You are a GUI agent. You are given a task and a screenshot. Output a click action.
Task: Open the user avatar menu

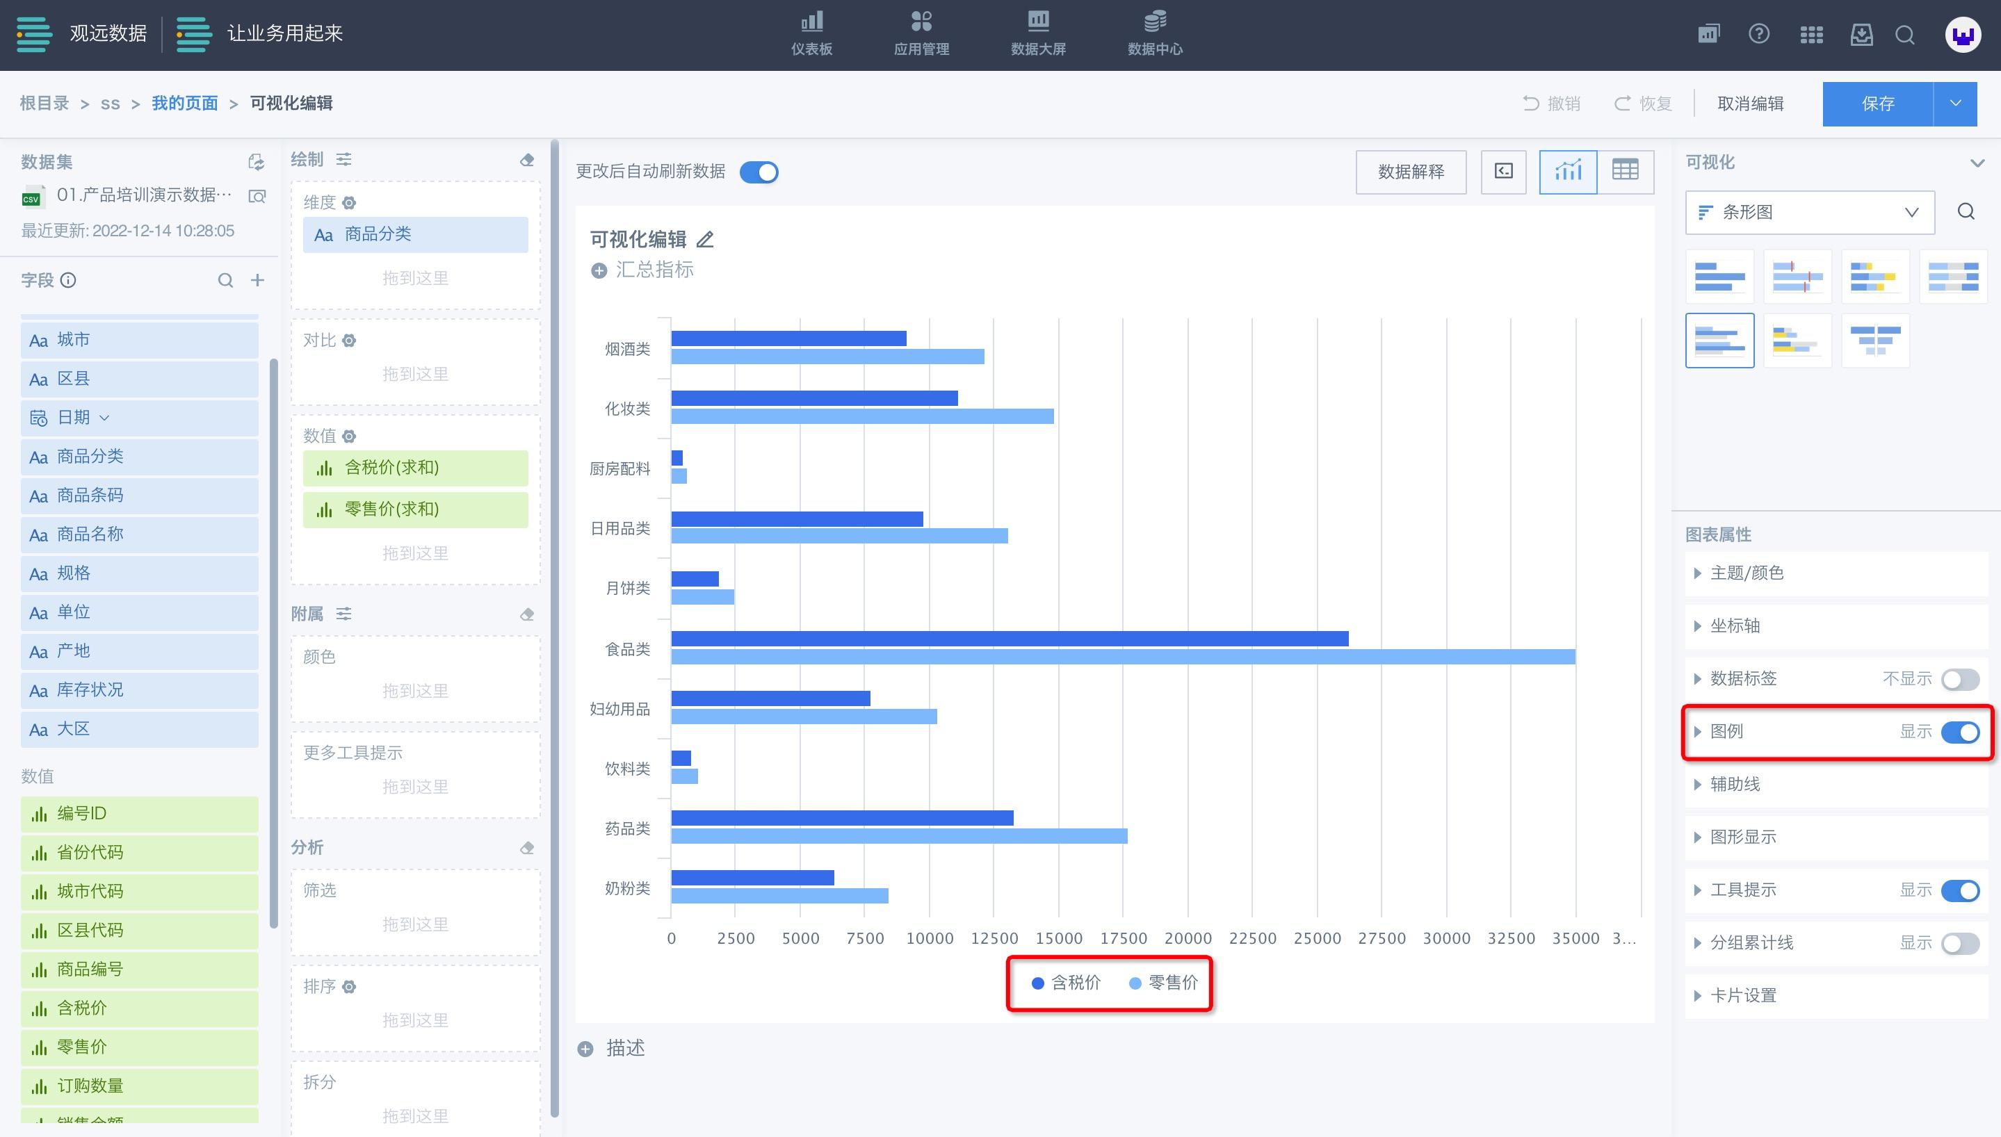click(x=1963, y=34)
